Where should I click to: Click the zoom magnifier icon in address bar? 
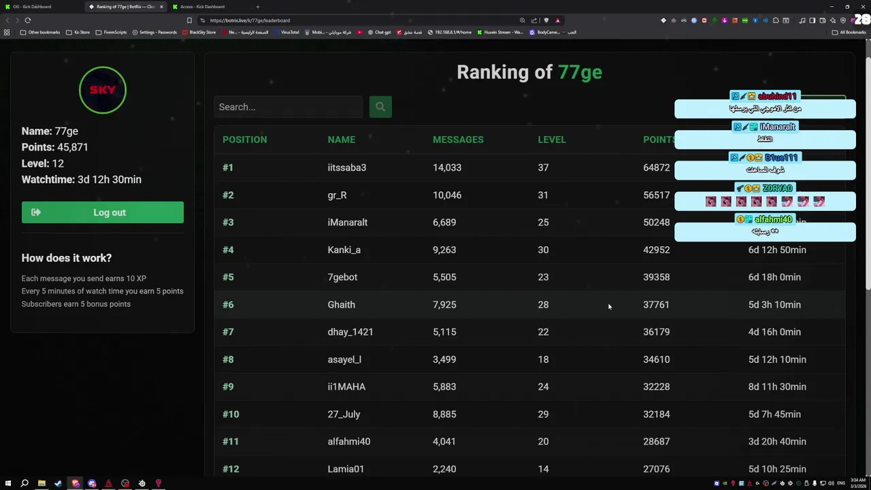click(522, 20)
